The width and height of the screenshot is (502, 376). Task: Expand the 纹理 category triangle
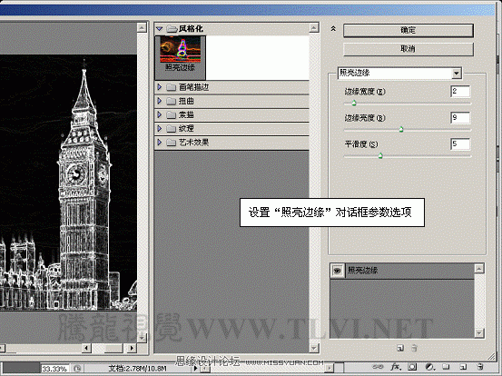tap(160, 128)
